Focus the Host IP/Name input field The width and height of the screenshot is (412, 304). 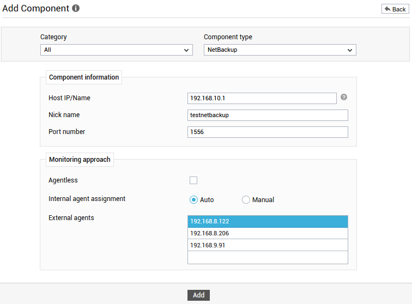[x=262, y=98]
